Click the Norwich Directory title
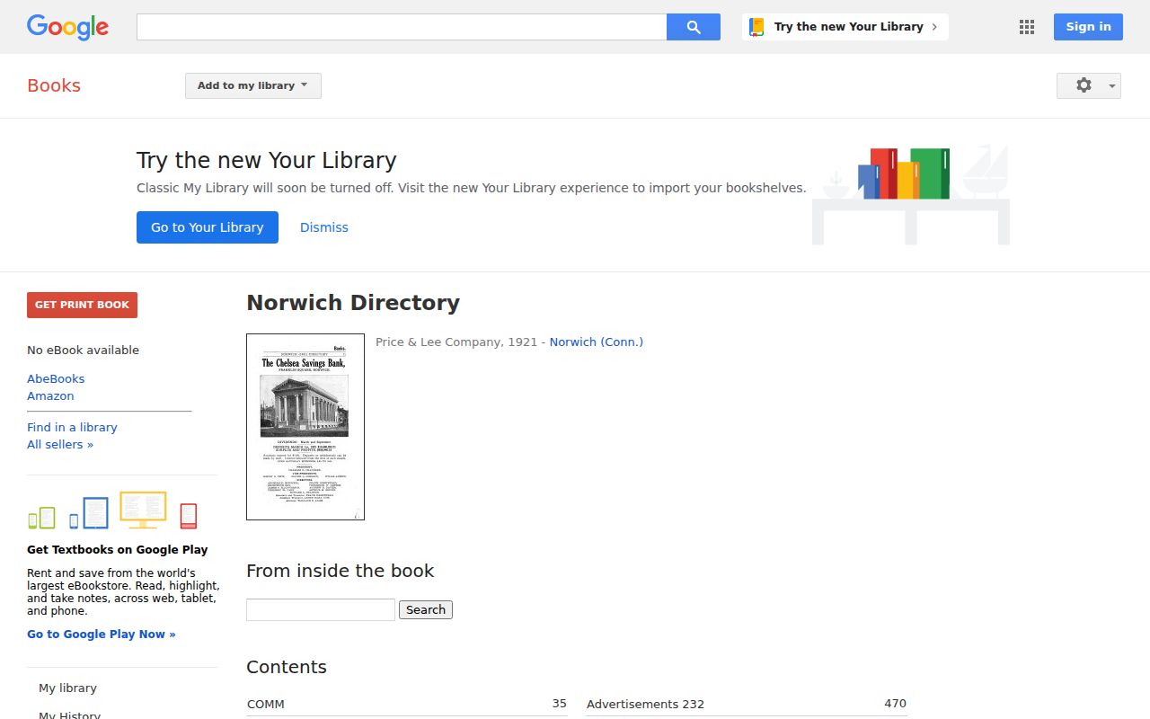 [x=353, y=303]
